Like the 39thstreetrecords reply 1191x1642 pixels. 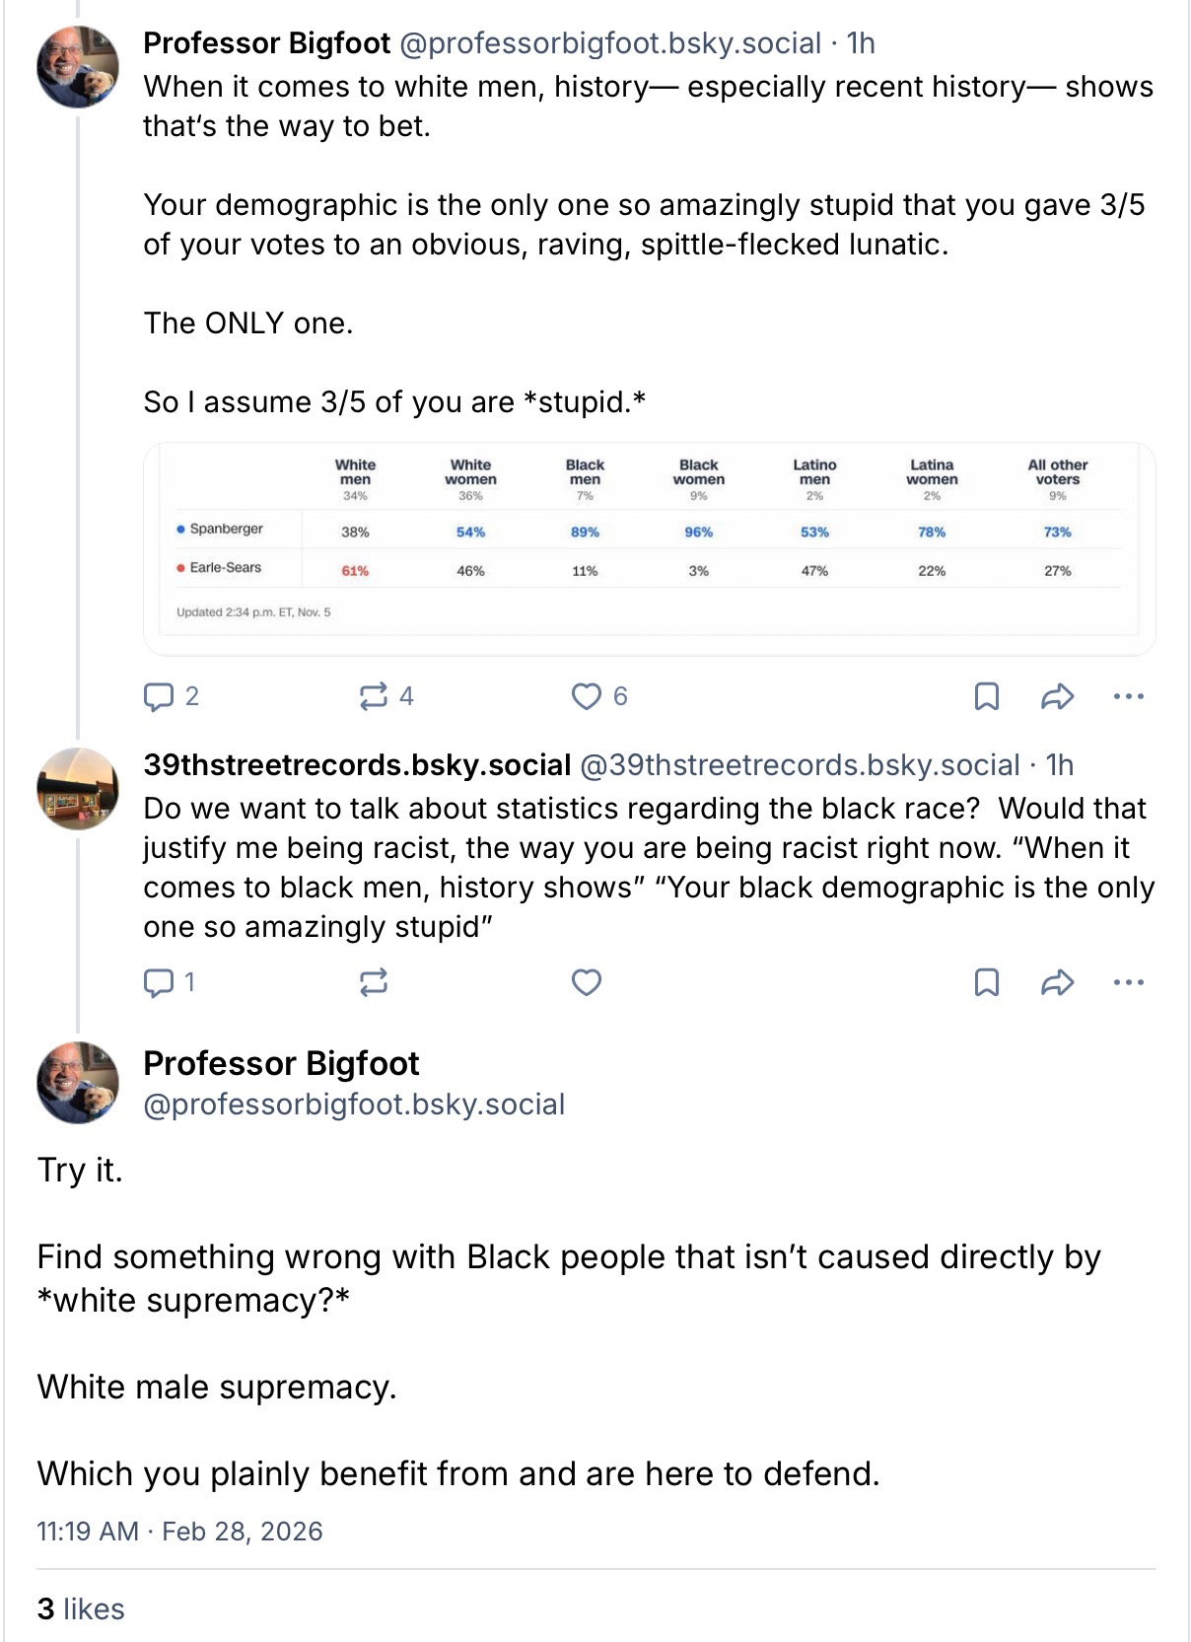coord(587,982)
